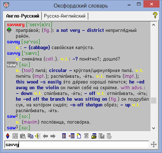Click the label '(maxim)'
Image resolution: width=162 pixels, height=153 pixels.
tap(31, 122)
